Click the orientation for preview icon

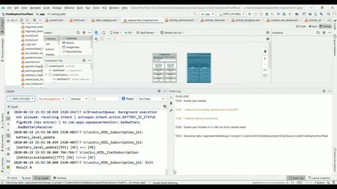[103, 33]
